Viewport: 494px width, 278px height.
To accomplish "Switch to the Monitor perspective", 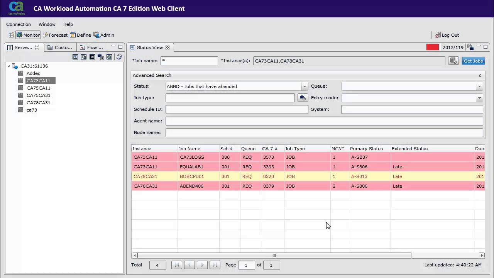I will (x=28, y=35).
